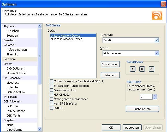Enable Hat CI Modul checkbox
This screenshot has height=132, width=167.
pyautogui.click(x=52, y=95)
